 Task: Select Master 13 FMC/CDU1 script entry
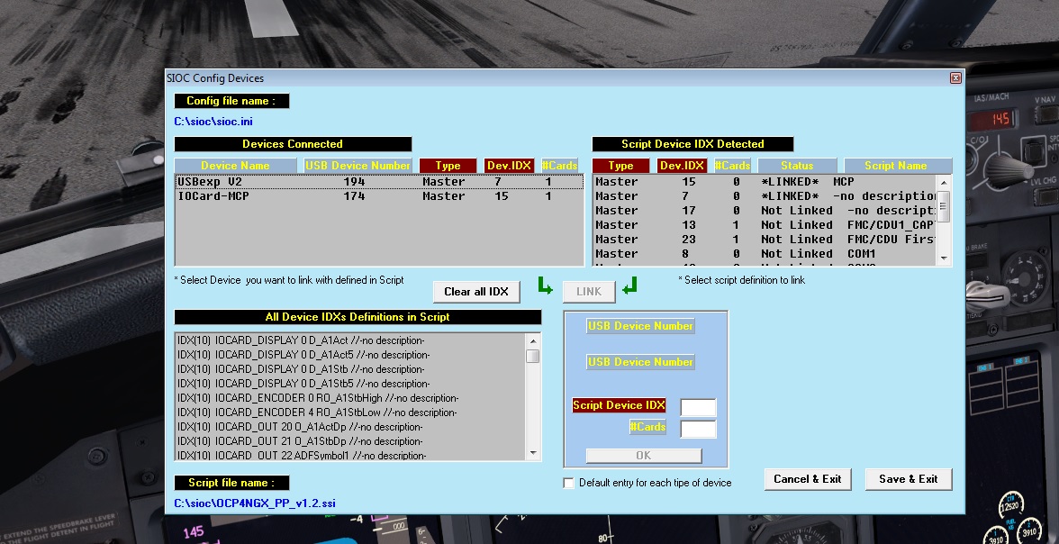(764, 225)
